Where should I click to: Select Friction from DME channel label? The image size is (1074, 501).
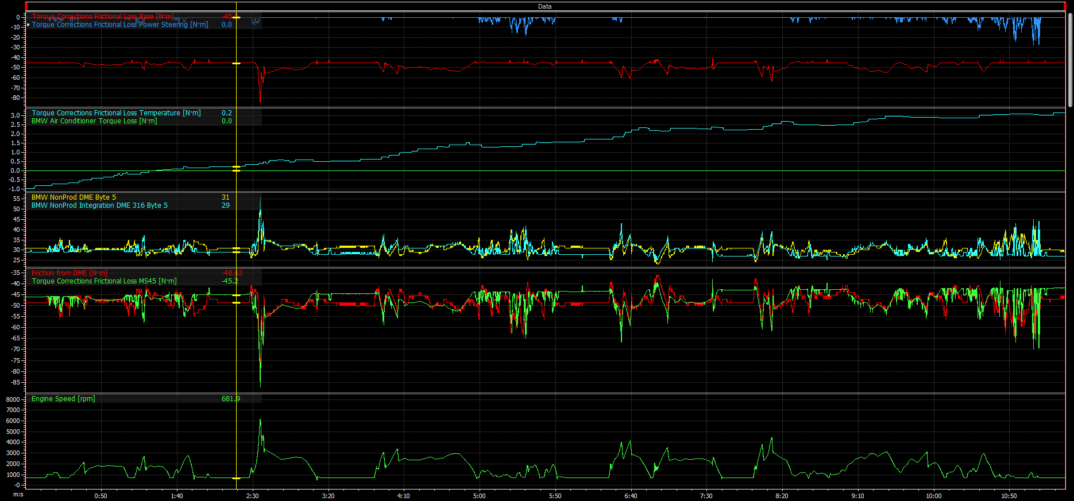69,273
